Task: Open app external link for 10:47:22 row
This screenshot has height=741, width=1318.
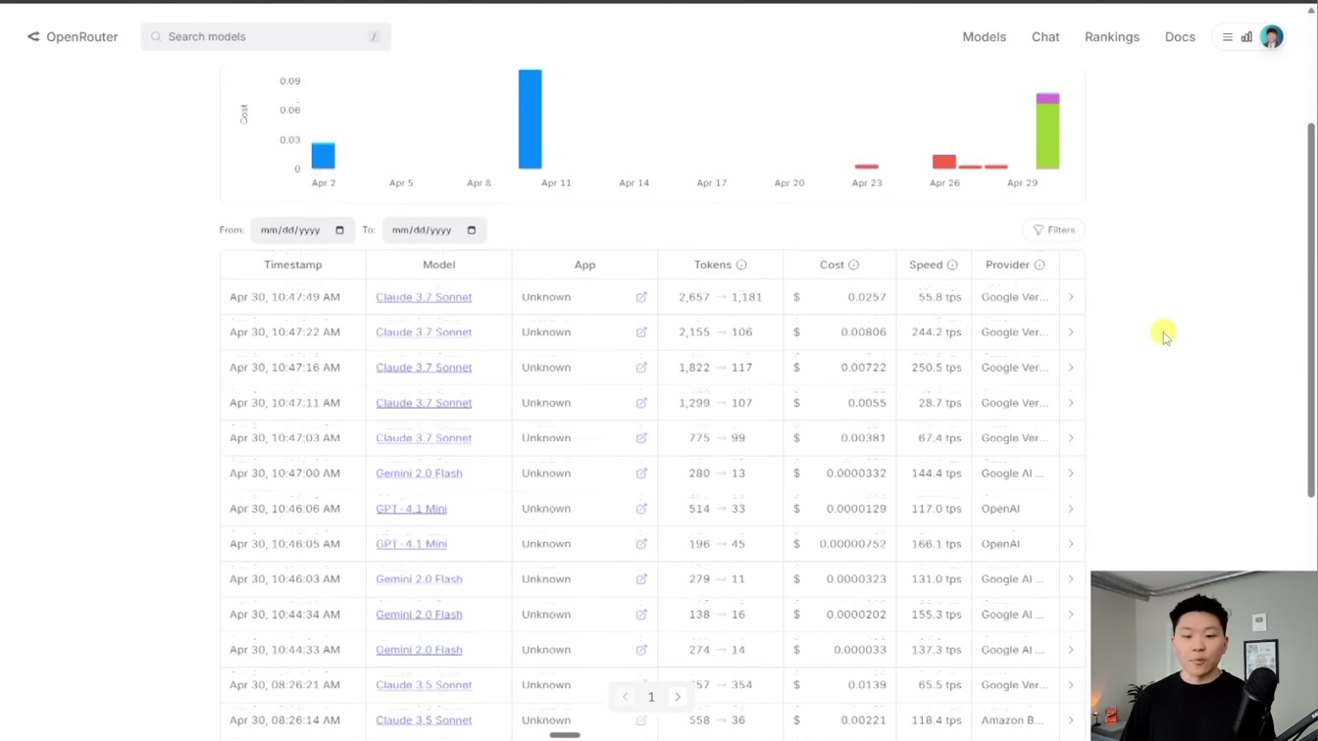Action: [x=641, y=332]
